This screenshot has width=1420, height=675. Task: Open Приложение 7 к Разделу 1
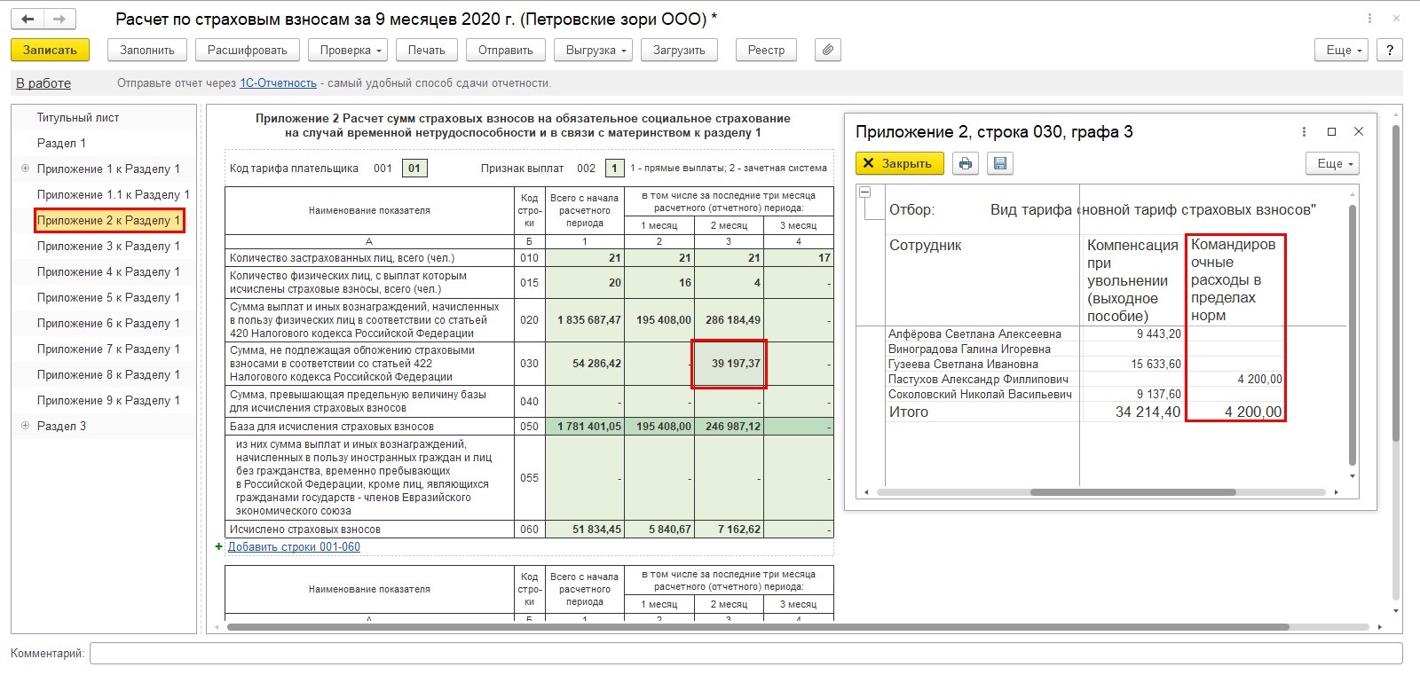(108, 349)
